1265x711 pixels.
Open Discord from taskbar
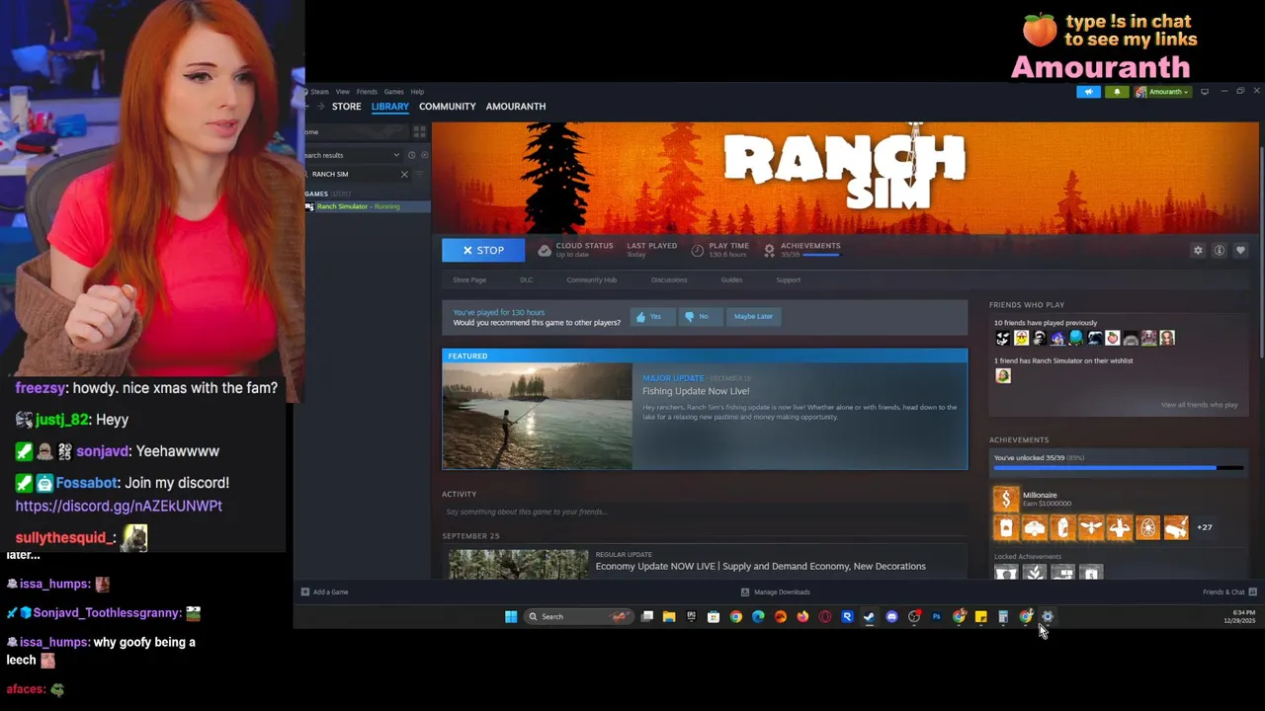pos(891,617)
